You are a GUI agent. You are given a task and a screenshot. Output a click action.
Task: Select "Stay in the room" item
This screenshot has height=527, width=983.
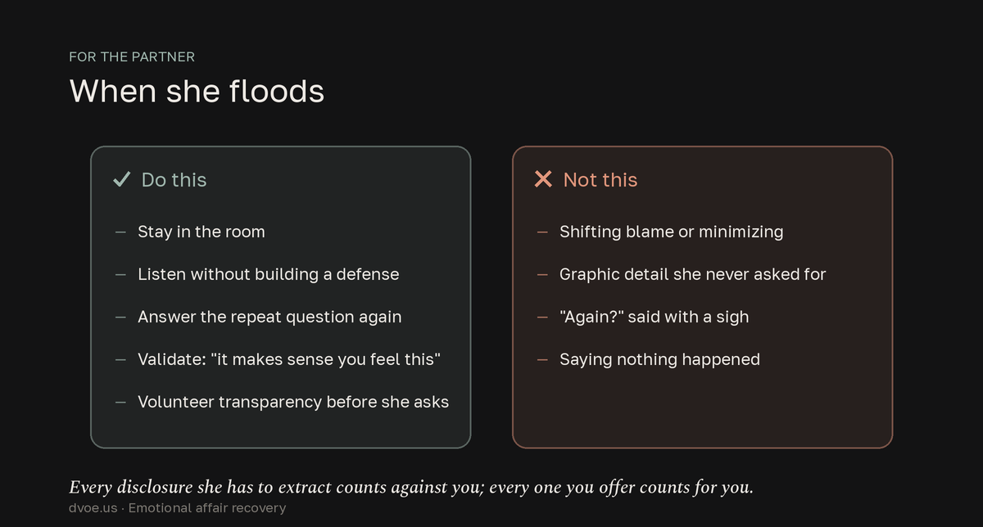202,232
